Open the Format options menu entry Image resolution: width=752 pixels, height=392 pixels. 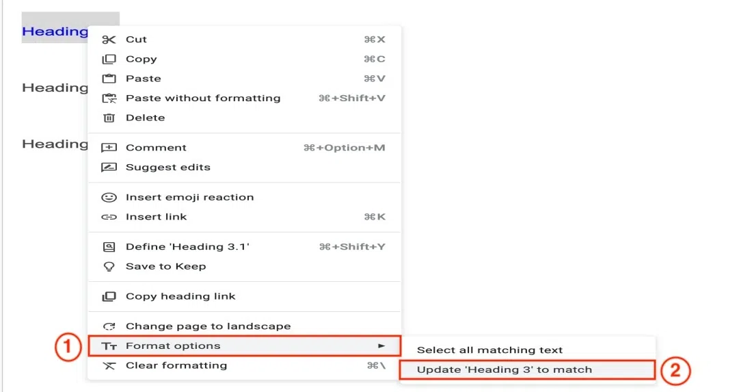(x=173, y=346)
